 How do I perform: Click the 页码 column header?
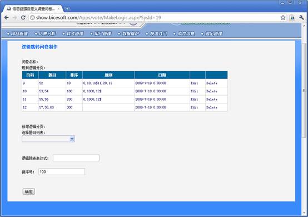point(30,75)
